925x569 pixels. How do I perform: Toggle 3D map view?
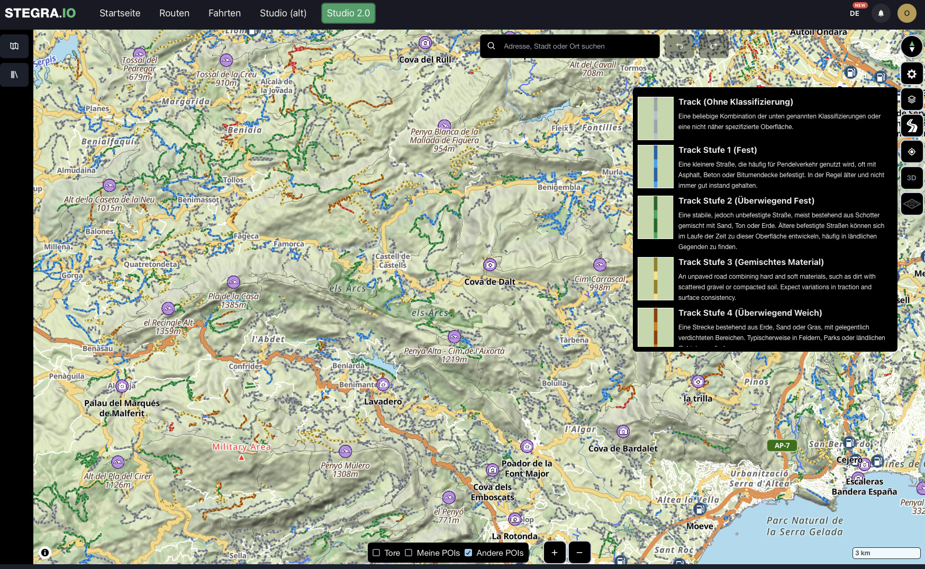pos(911,178)
